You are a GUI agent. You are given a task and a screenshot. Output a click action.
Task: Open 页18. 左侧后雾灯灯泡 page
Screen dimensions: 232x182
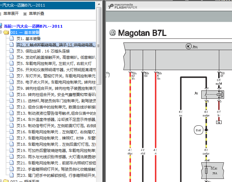point(56,144)
